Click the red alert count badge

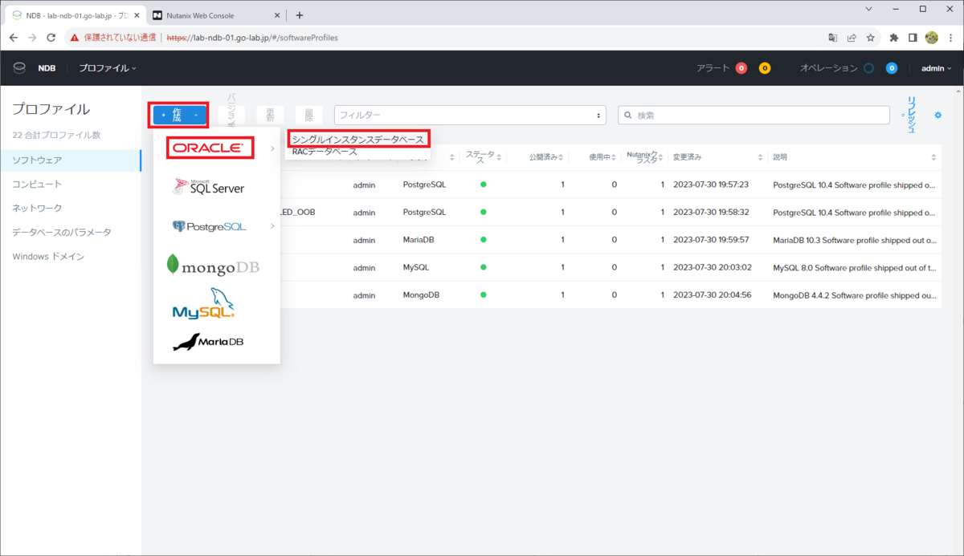pos(741,68)
